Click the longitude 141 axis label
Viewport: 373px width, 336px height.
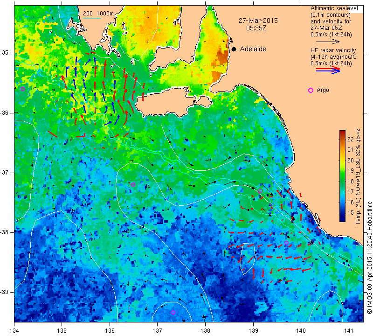click(349, 330)
